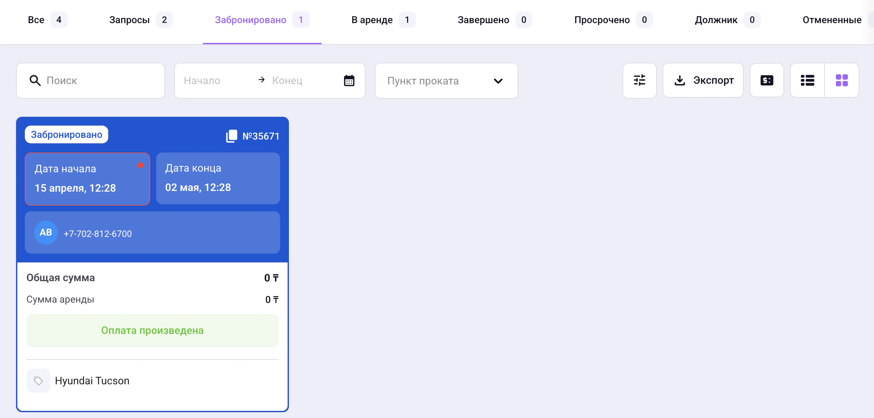Switch to list view layout
Viewport: 874px width, 418px height.
point(807,80)
